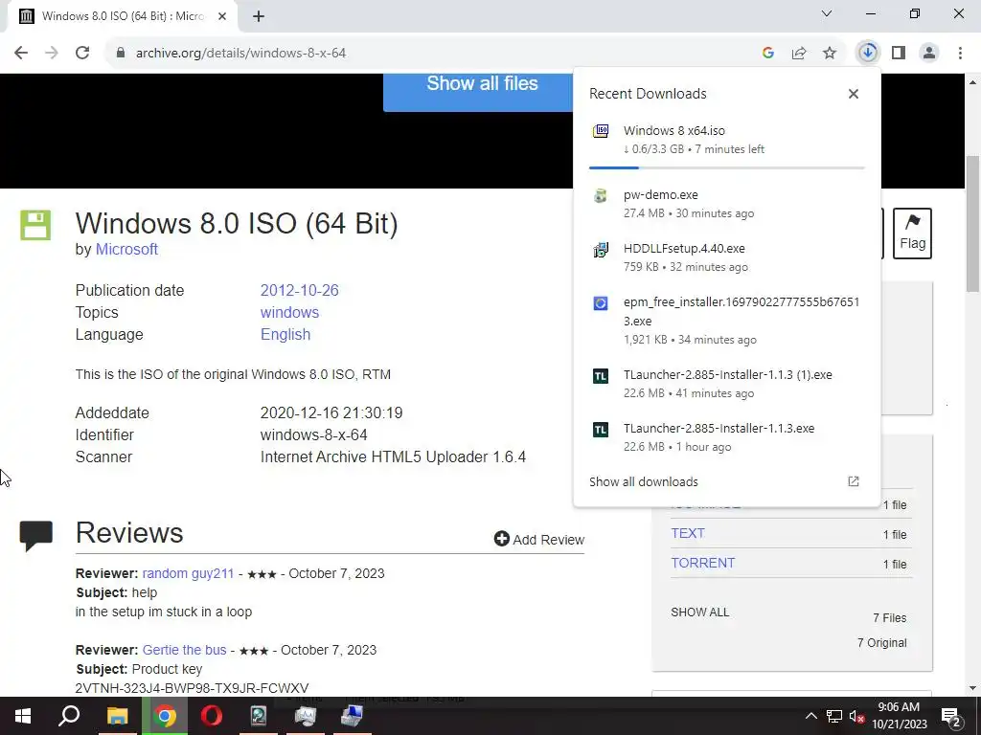Open reviewer Gertie the bus's profile
Viewport: 981px width, 735px height.
pyautogui.click(x=184, y=650)
